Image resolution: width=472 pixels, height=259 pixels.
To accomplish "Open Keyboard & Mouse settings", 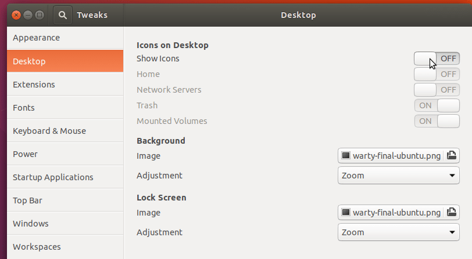I will click(x=65, y=130).
